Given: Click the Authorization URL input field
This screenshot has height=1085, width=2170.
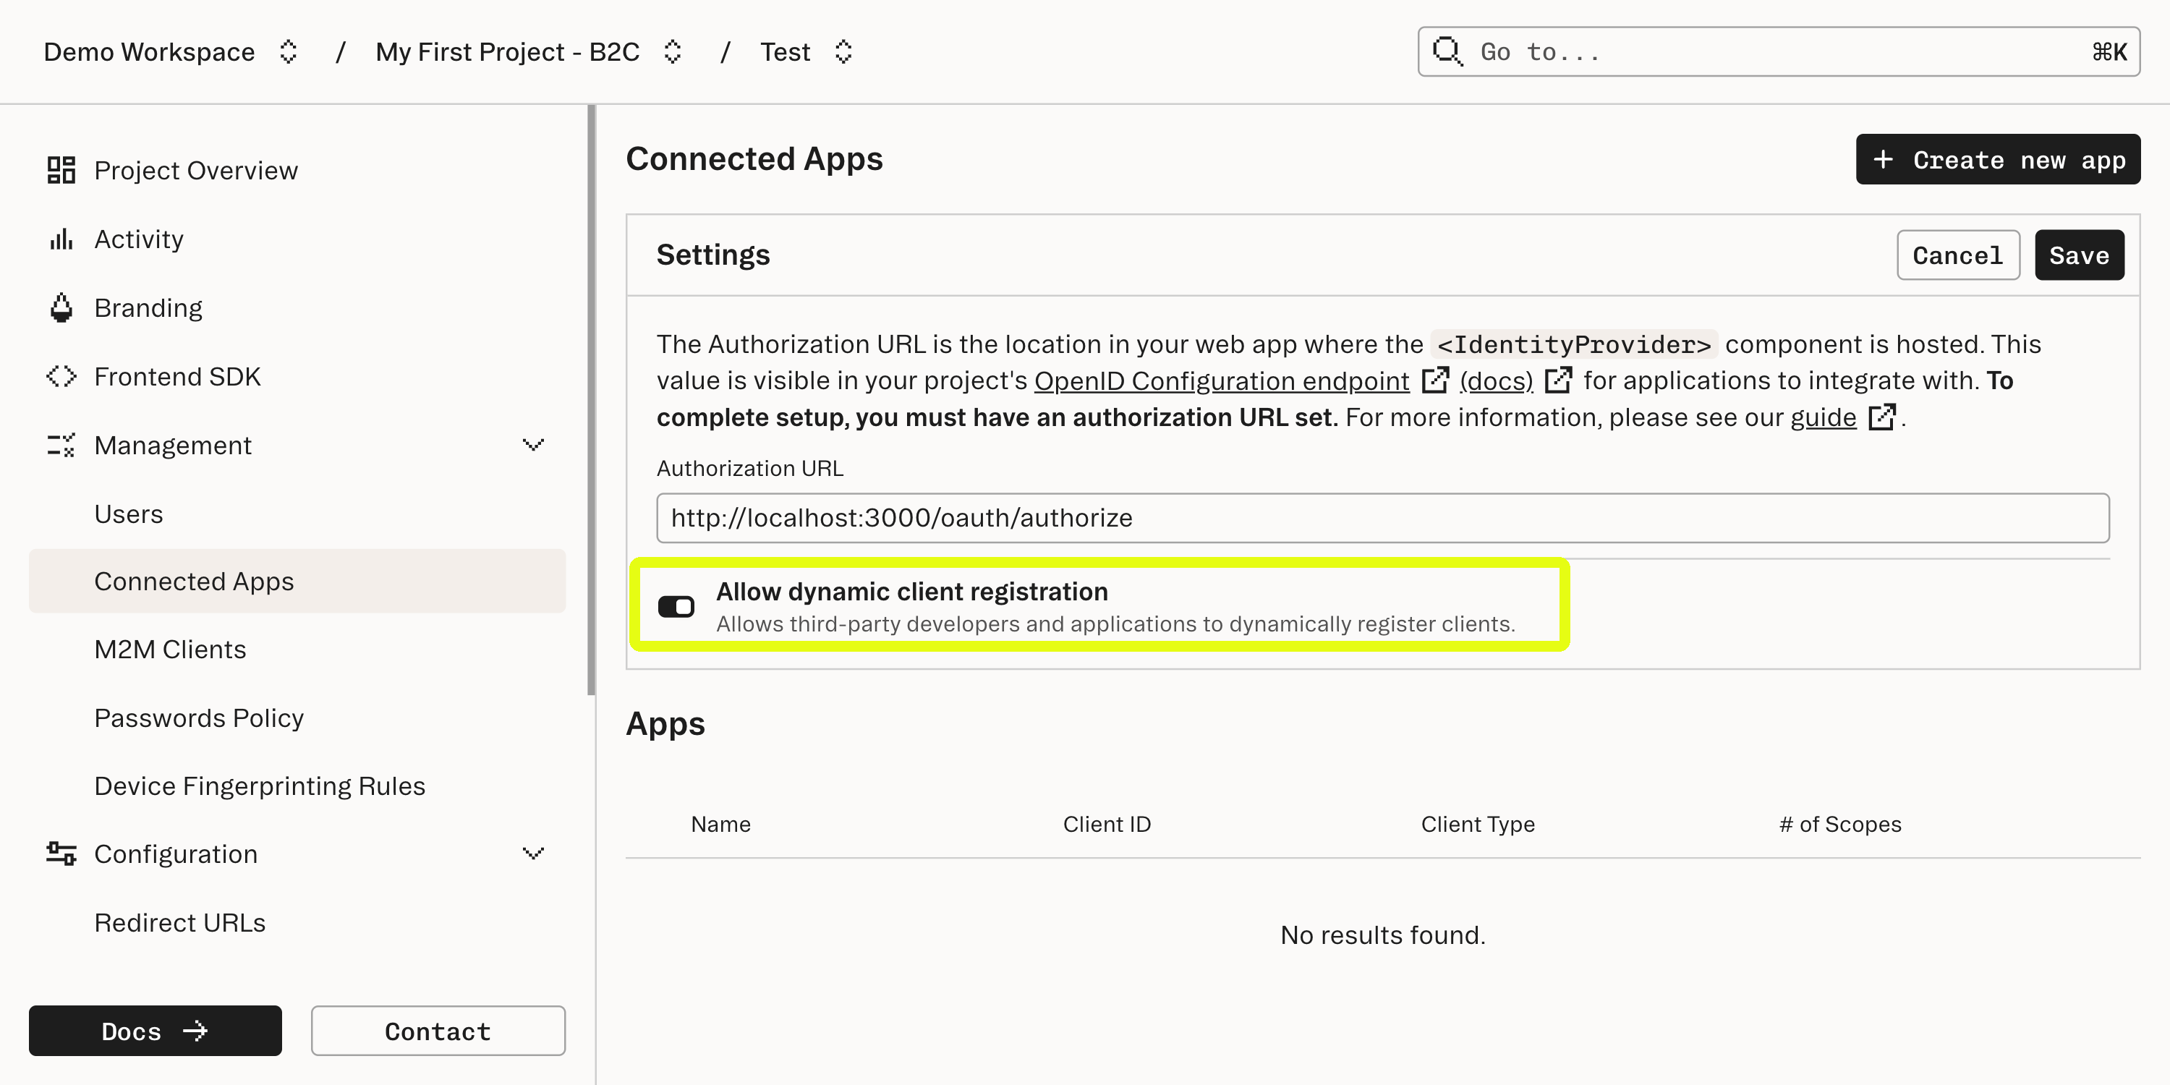Looking at the screenshot, I should coord(1382,518).
